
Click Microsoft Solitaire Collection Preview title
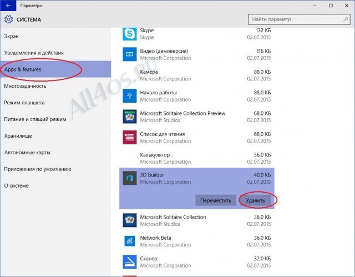[x=182, y=113]
